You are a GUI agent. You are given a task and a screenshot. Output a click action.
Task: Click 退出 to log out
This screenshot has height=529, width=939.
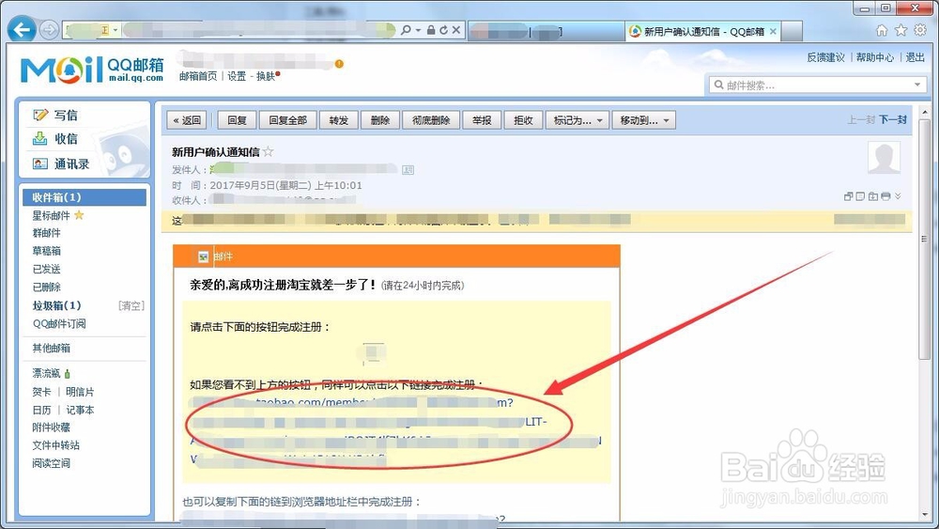pos(915,57)
